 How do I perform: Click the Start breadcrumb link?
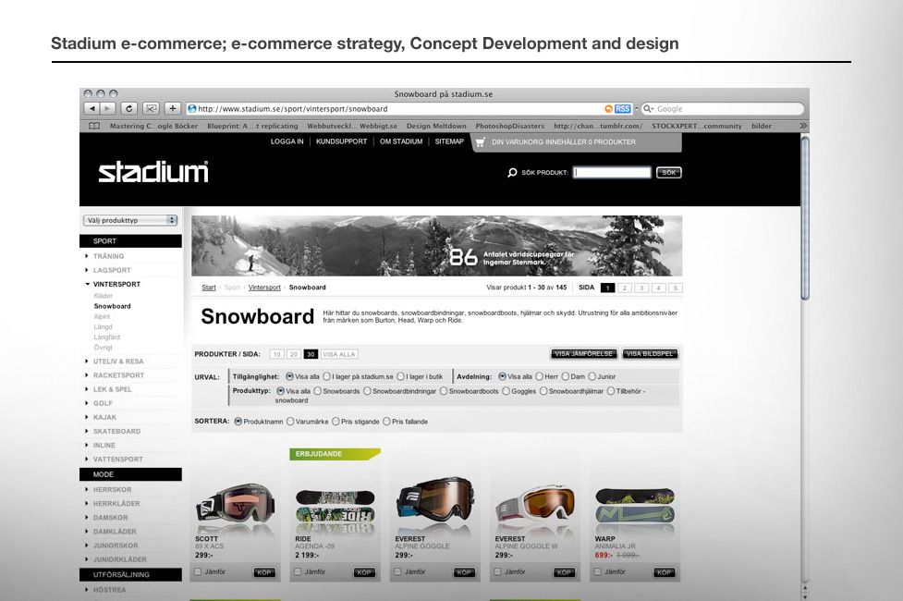pos(209,287)
